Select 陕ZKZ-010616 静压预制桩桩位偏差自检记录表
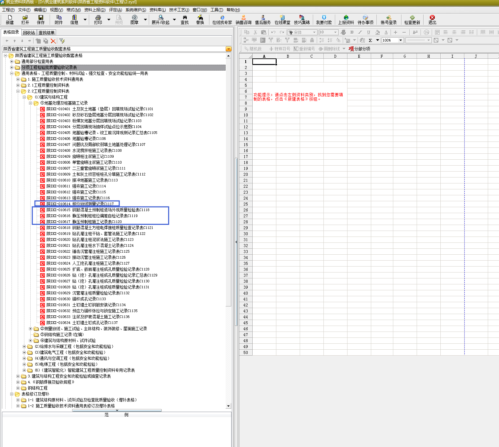The height and width of the screenshot is (447, 499). pyautogui.click(x=92, y=216)
